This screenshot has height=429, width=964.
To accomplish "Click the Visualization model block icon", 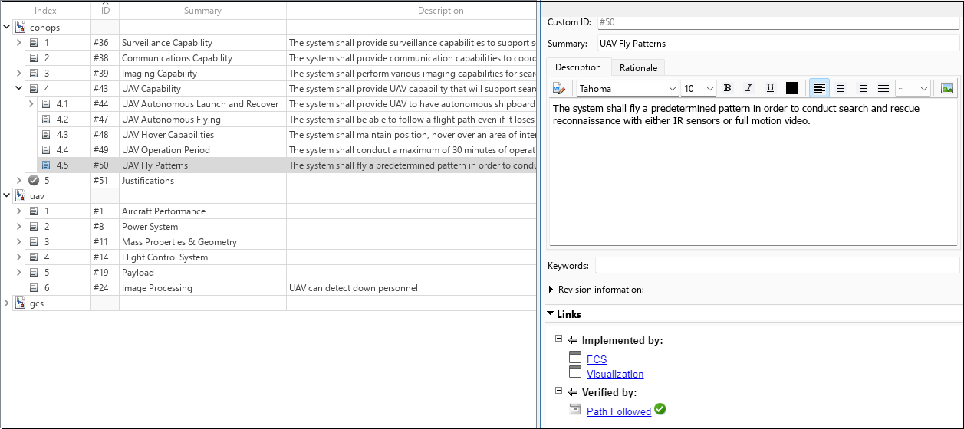I will [576, 372].
